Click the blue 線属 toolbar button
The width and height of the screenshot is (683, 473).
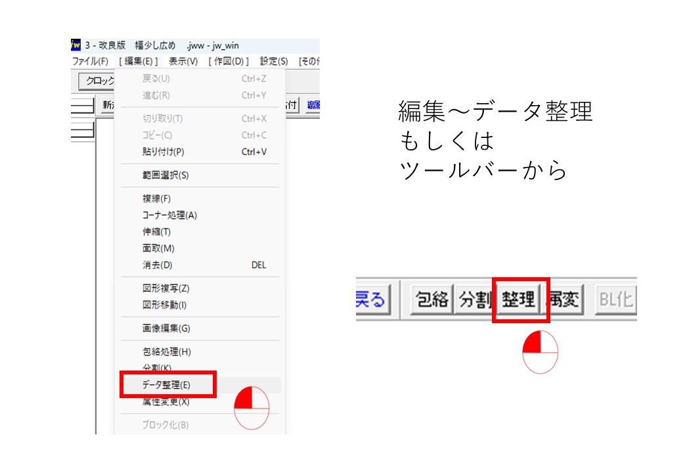click(x=313, y=104)
